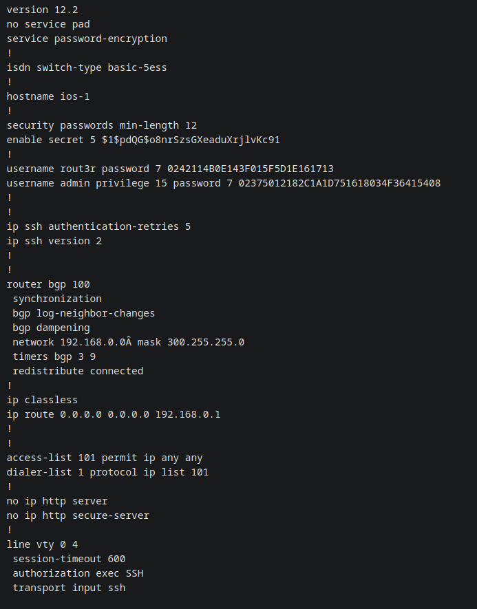Click the 'security passwords min-length 12' line

[x=102, y=125]
